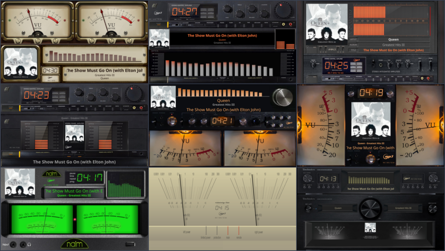Click the round lit power knob left of 04:21
The width and height of the screenshot is (445, 251).
tap(172, 122)
